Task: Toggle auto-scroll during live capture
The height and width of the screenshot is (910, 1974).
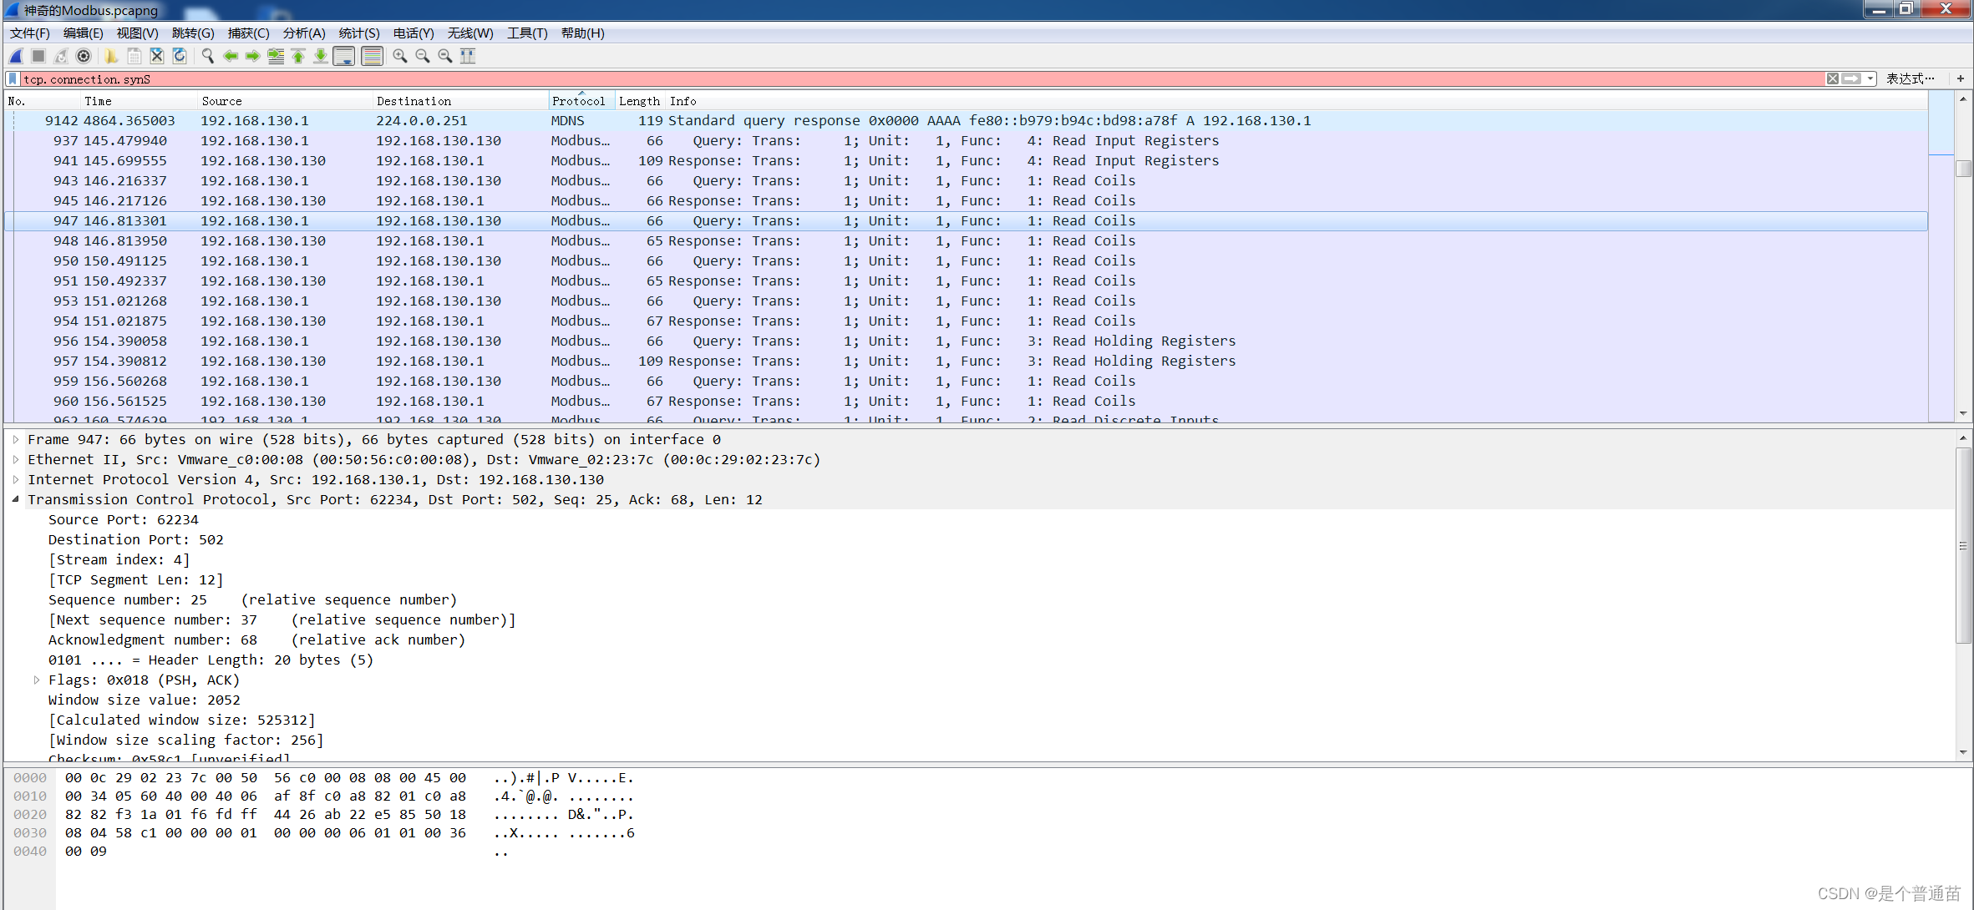Action: (x=343, y=56)
